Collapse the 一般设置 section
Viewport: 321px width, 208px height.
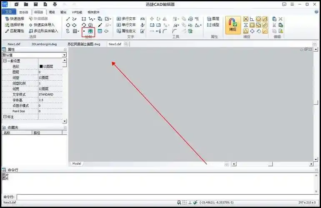point(5,61)
